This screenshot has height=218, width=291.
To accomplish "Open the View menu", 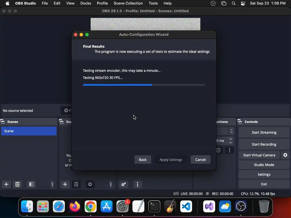I will 70,3.
